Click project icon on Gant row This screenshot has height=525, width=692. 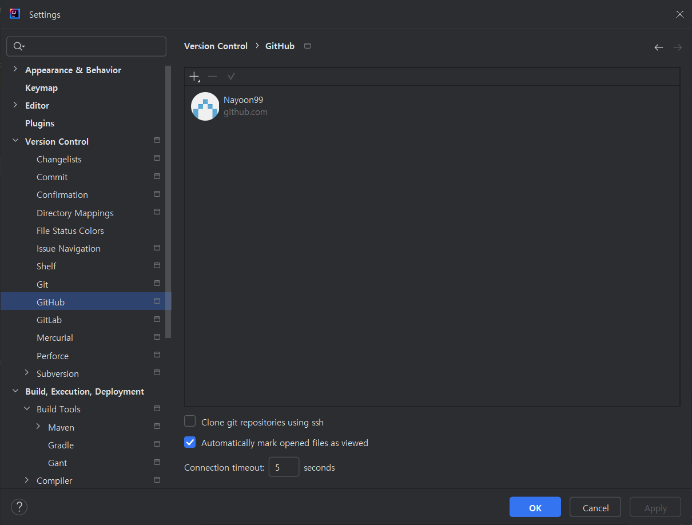pos(157,462)
